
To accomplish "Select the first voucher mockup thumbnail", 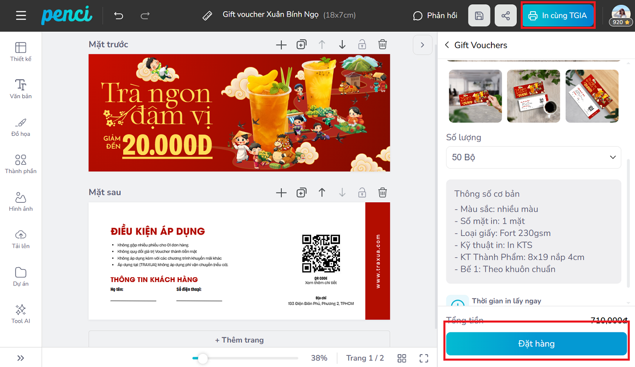I will pos(475,96).
